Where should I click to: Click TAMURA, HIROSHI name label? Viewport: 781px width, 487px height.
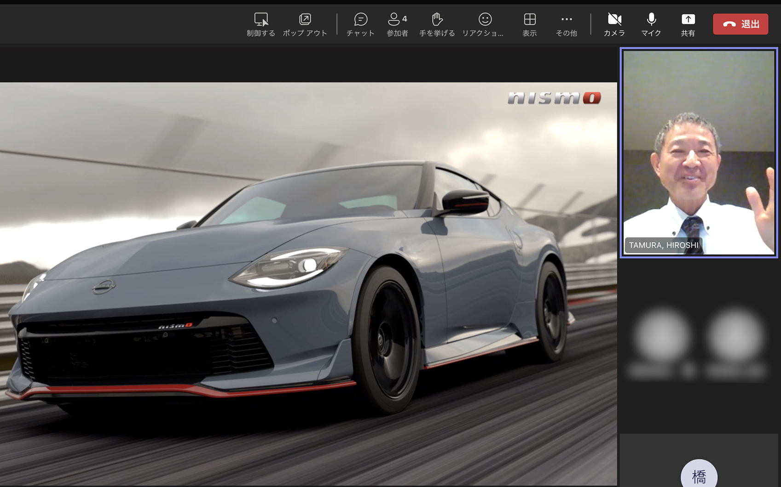663,245
